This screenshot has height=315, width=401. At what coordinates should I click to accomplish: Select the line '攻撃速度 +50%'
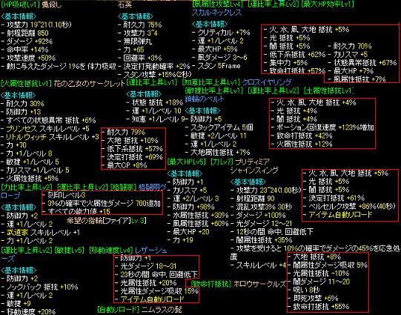[x=31, y=58]
